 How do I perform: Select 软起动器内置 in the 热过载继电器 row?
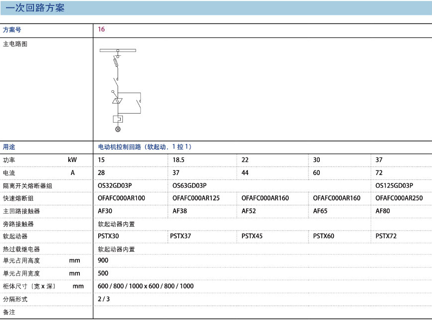116,249
